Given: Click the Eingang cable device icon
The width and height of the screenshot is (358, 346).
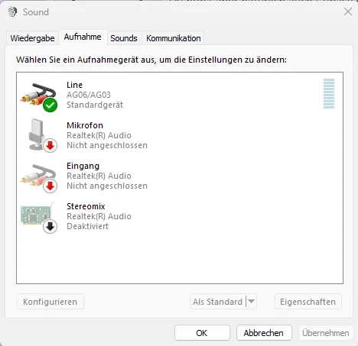Looking at the screenshot, I should tap(39, 178).
